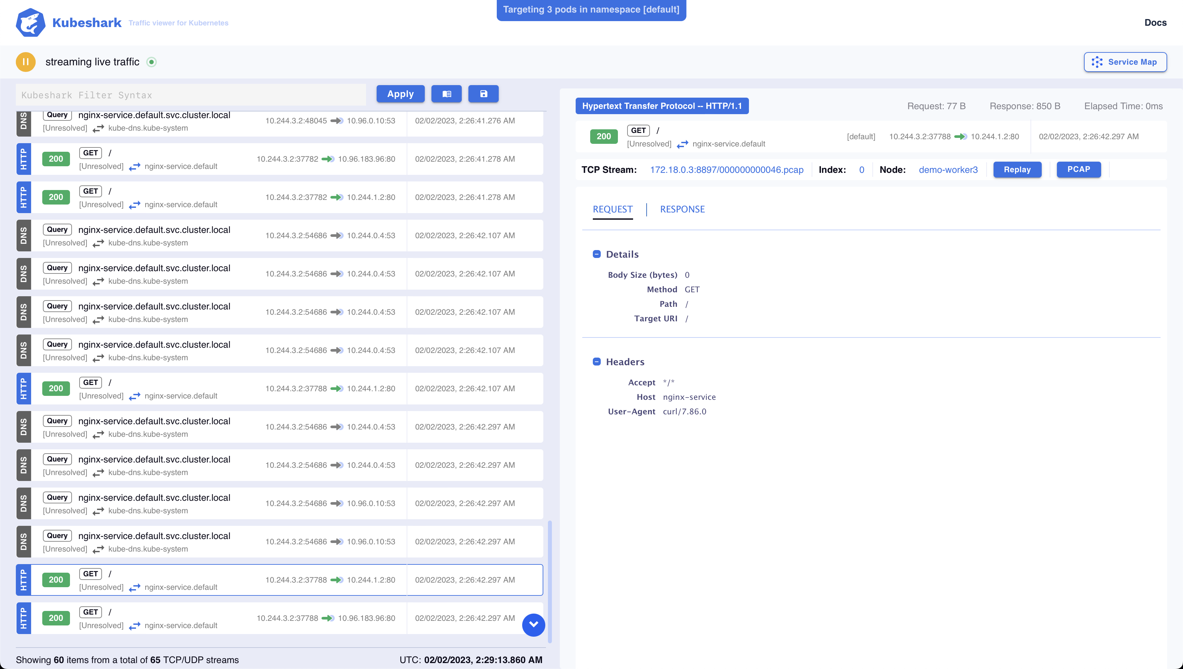The image size is (1183, 669).
Task: Click the Hypertext Transfer Protocol HTTP/1.1 label
Action: [x=661, y=106]
